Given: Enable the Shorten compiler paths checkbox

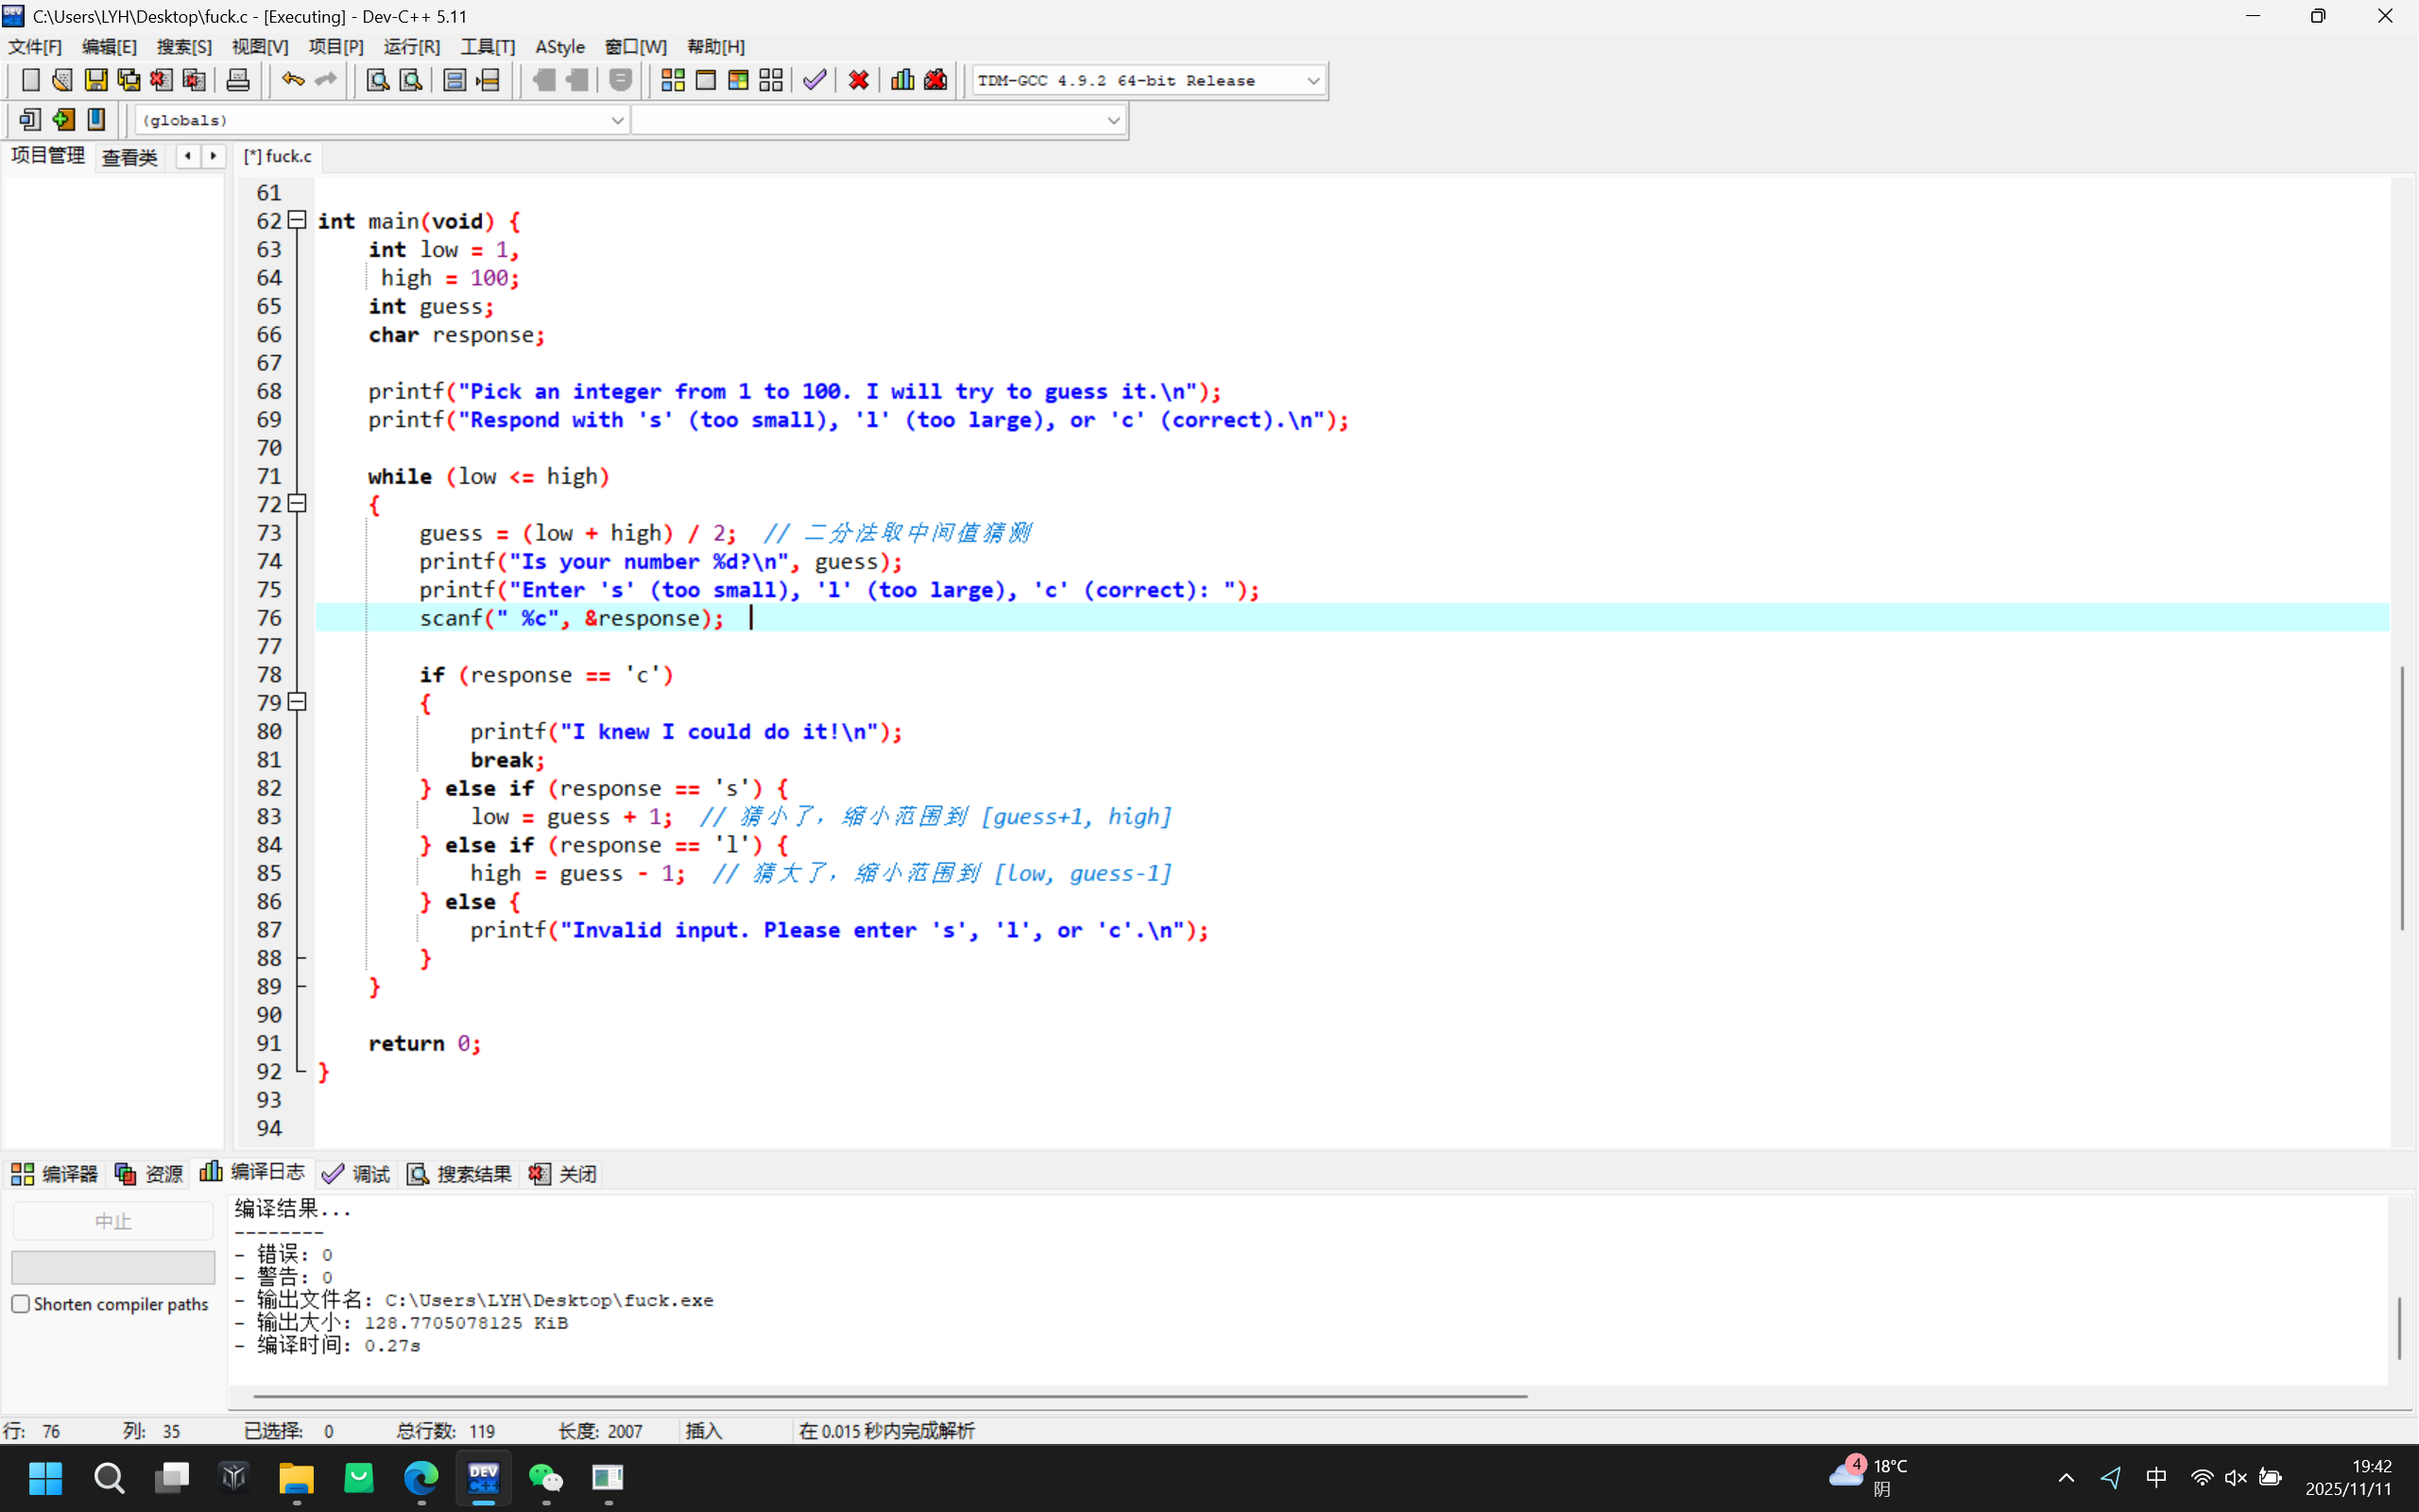Looking at the screenshot, I should coord(20,1303).
